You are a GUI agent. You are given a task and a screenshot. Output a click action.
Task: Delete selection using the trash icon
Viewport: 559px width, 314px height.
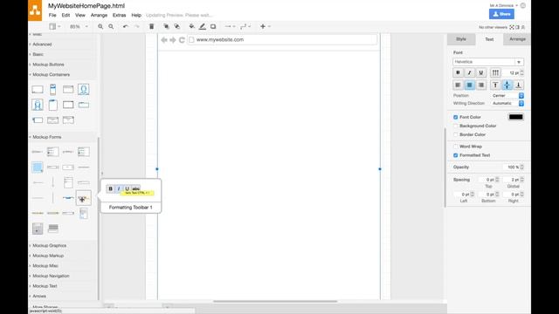point(151,26)
